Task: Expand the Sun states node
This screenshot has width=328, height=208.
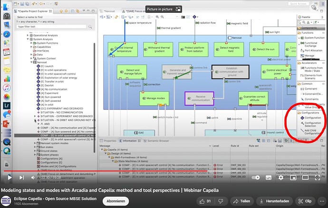Action: 35,147
